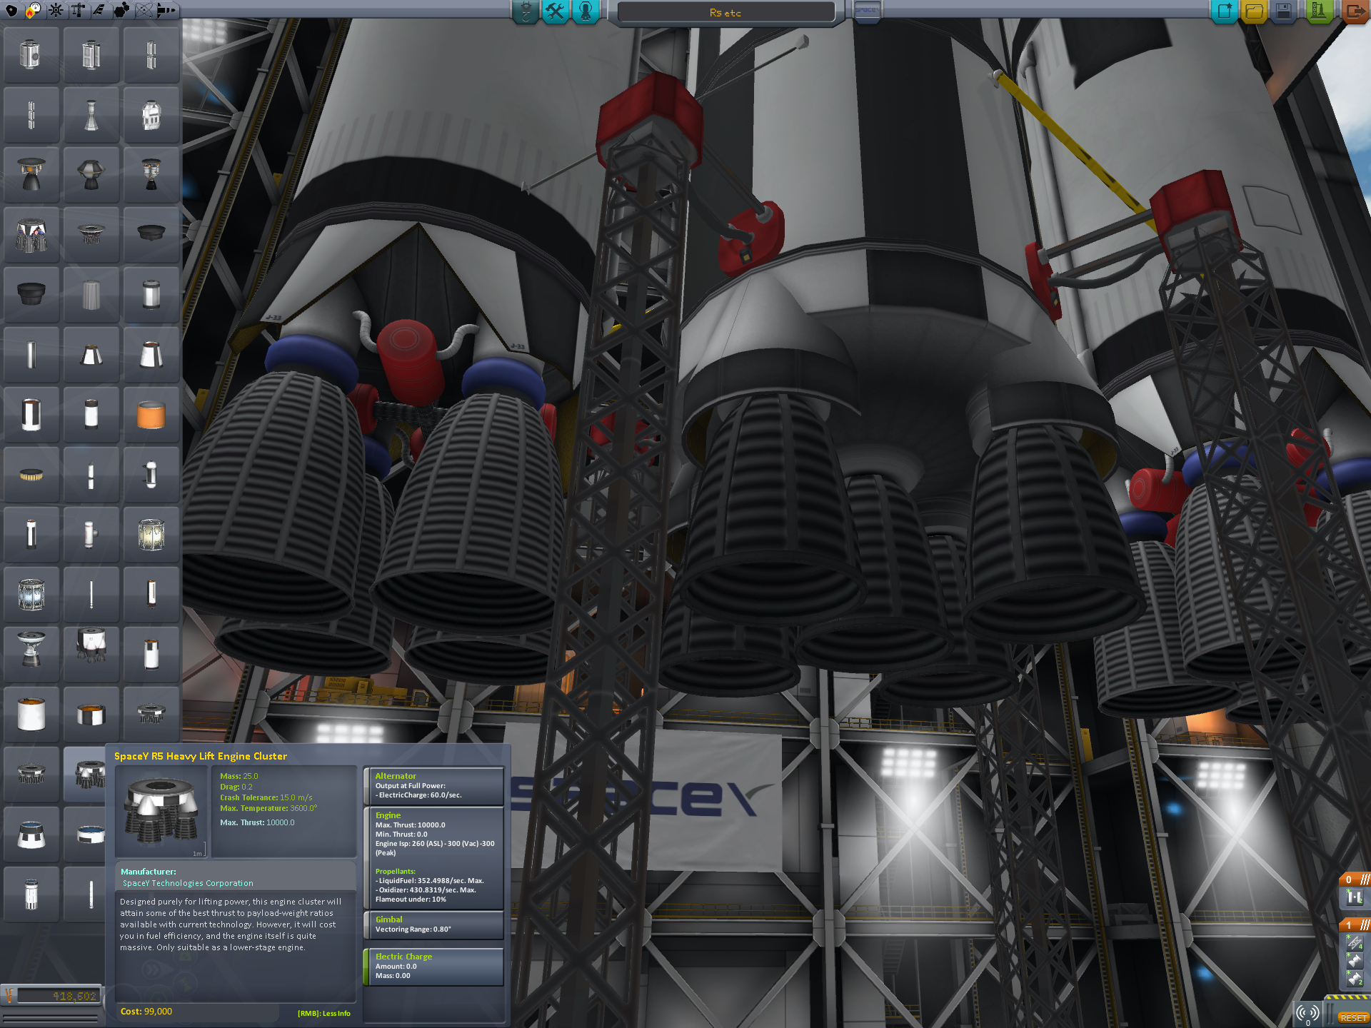Pick the orange fuel tank part thumbnail
Viewport: 1371px width, 1028px height.
[x=151, y=415]
